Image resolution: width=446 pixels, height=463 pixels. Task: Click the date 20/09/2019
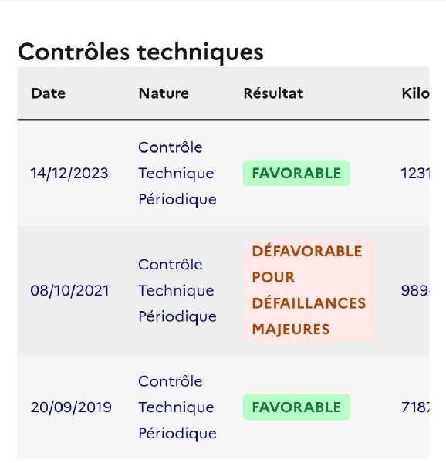coord(71,407)
